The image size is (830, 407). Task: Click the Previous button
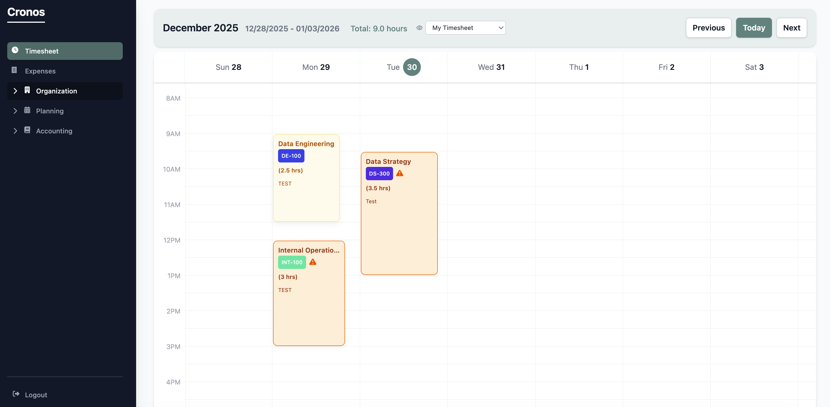709,28
